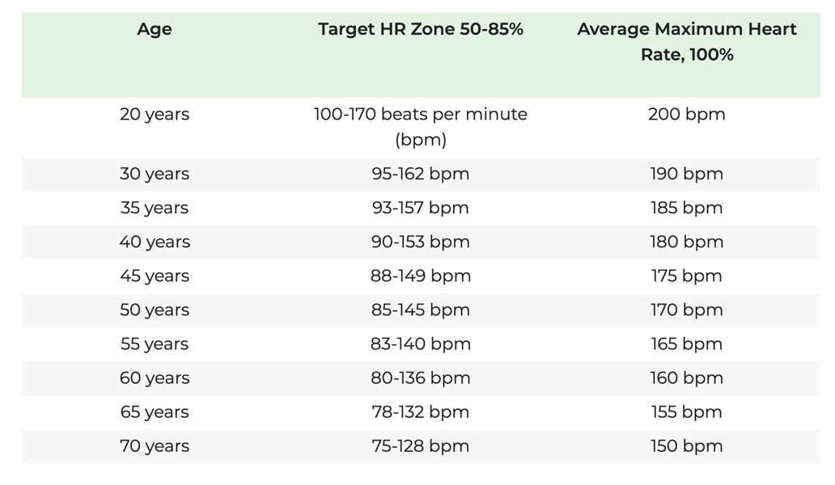Click the 30 years row label

tap(154, 174)
